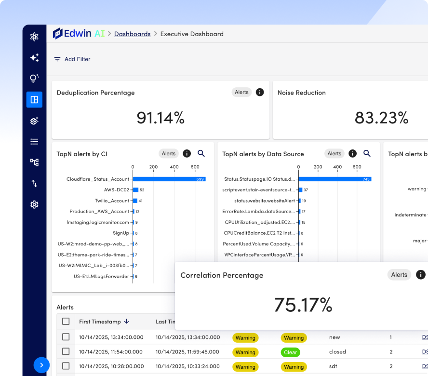This screenshot has width=428, height=376.
Task: Check the 11:54:00.000 alert row checkbox
Action: (66, 351)
